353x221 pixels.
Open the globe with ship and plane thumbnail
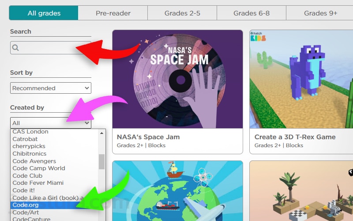tap(177, 191)
